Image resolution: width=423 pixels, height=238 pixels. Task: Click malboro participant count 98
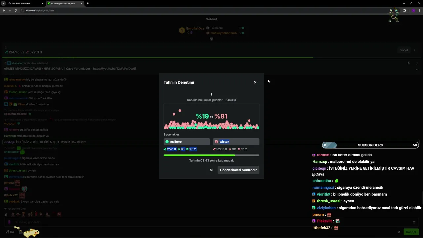181,149
